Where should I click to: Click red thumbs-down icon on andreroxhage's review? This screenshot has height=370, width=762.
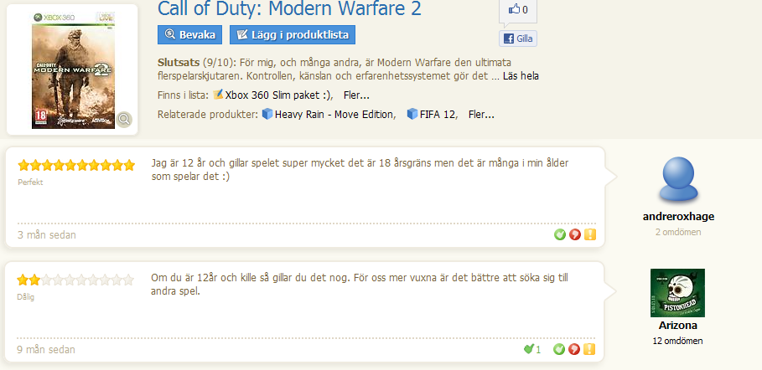(575, 235)
